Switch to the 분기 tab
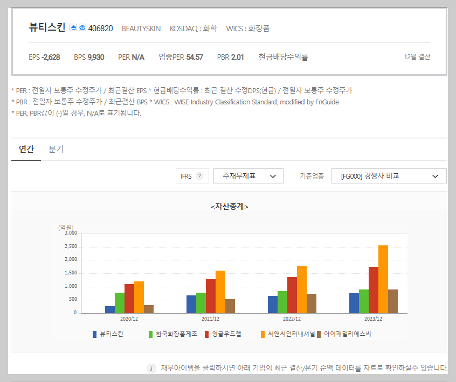The image size is (456, 382). pyautogui.click(x=56, y=149)
